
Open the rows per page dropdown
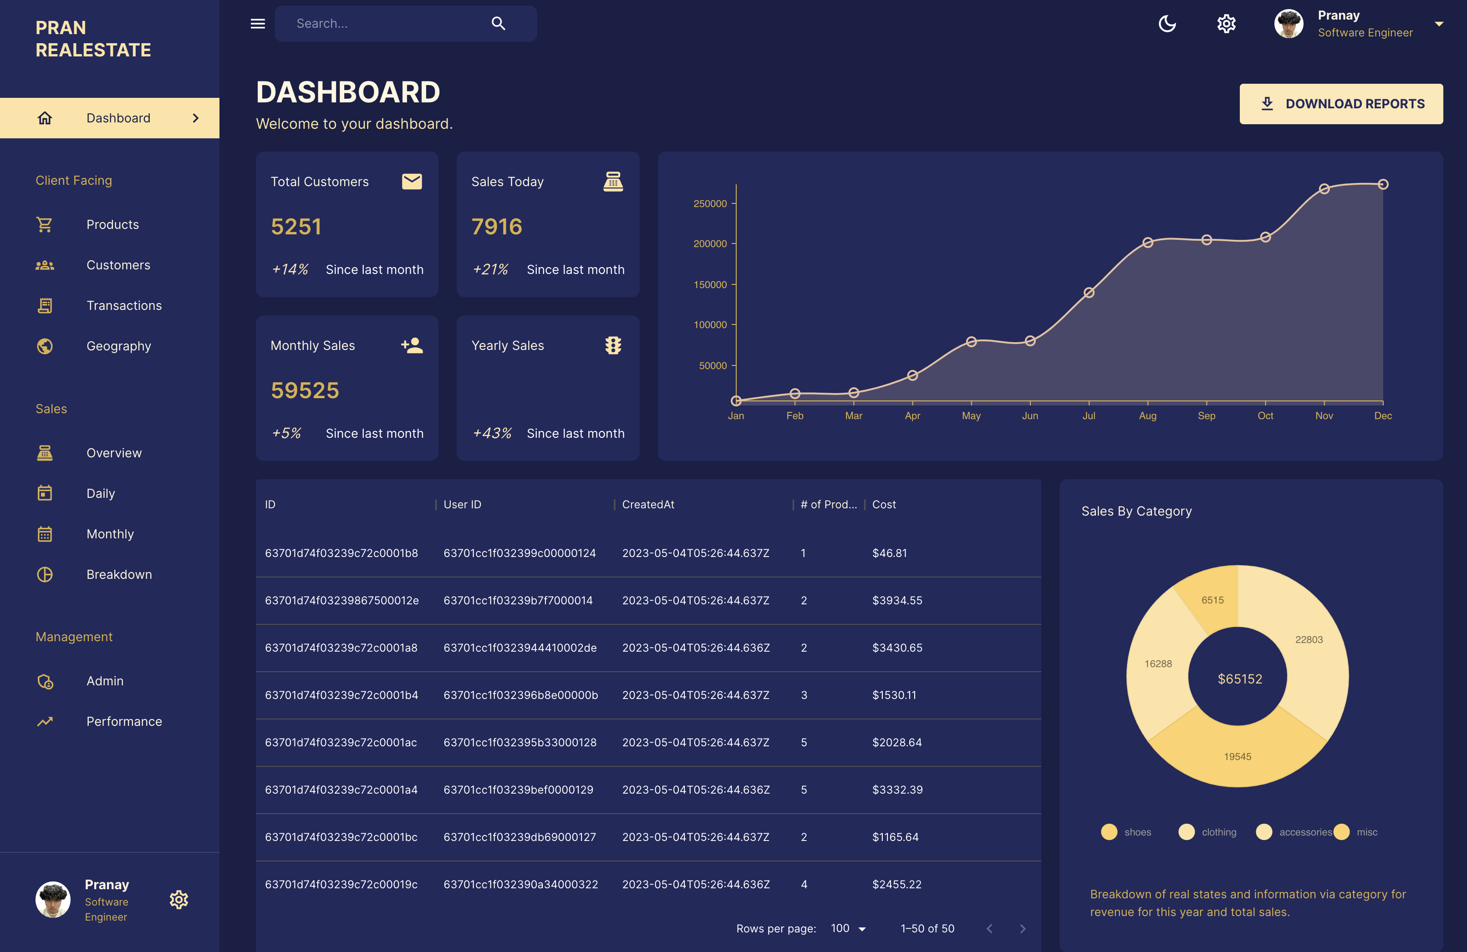pos(848,929)
